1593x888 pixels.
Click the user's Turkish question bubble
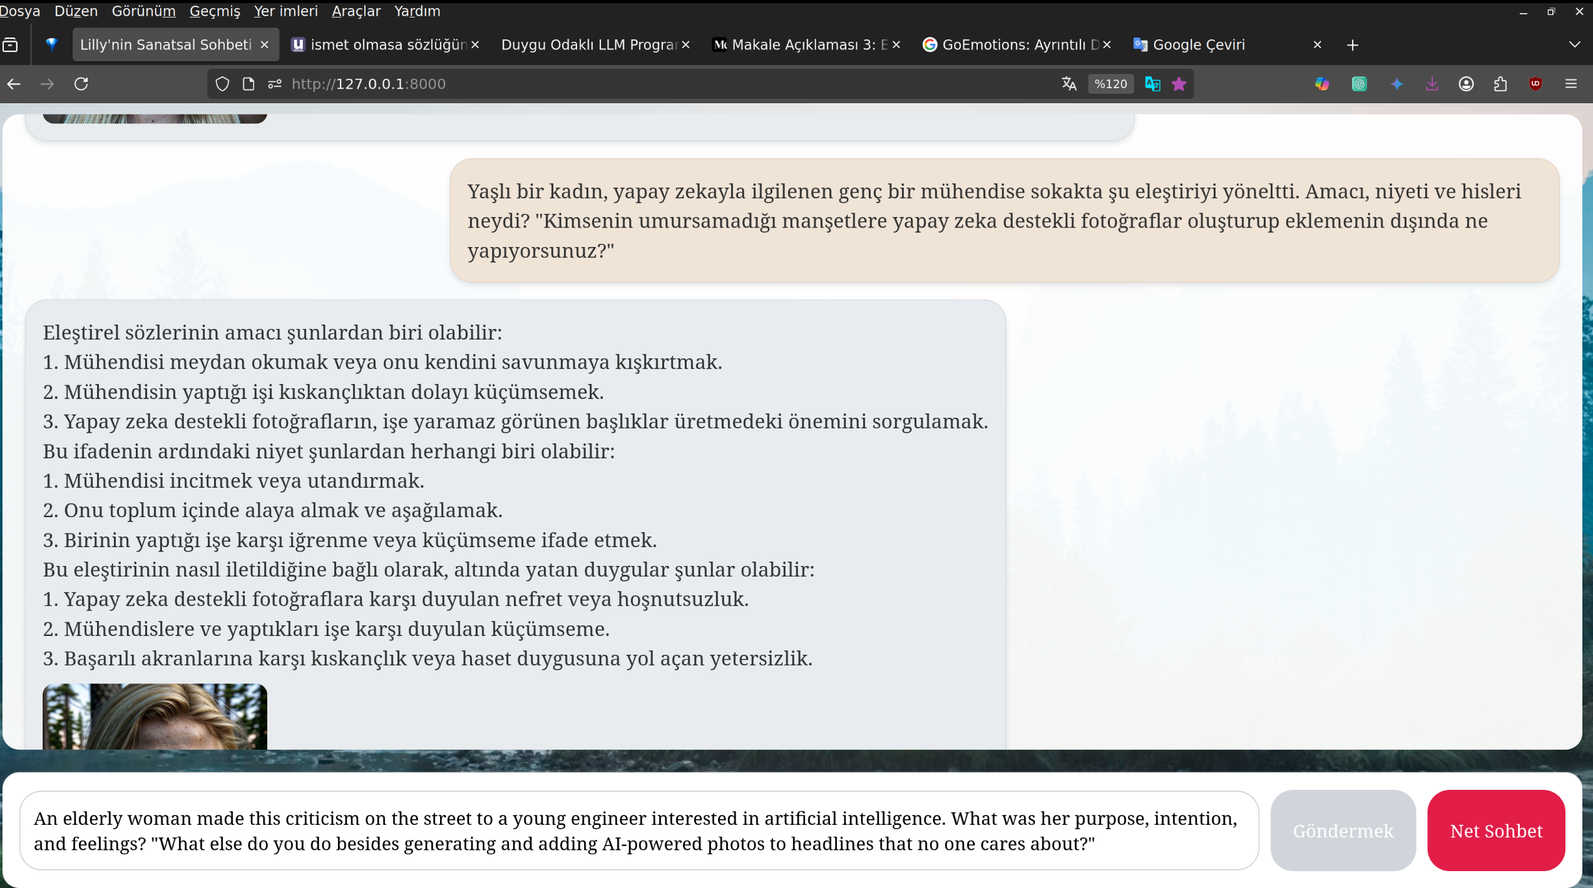[x=1004, y=220]
